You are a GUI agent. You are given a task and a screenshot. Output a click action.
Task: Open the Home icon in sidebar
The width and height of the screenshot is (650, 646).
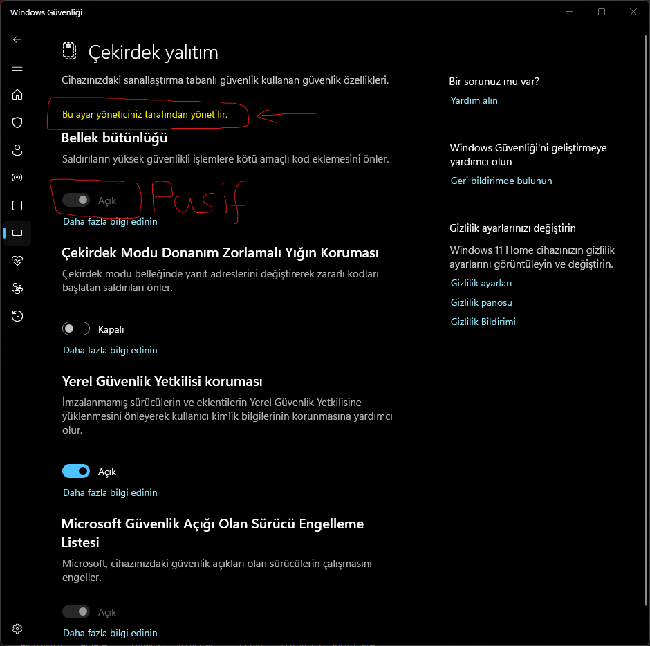click(x=17, y=95)
